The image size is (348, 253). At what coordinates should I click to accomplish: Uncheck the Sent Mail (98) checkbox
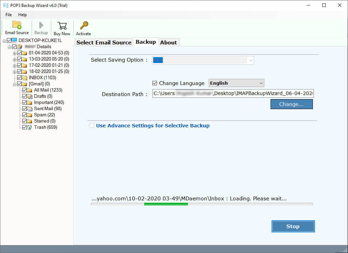point(25,109)
